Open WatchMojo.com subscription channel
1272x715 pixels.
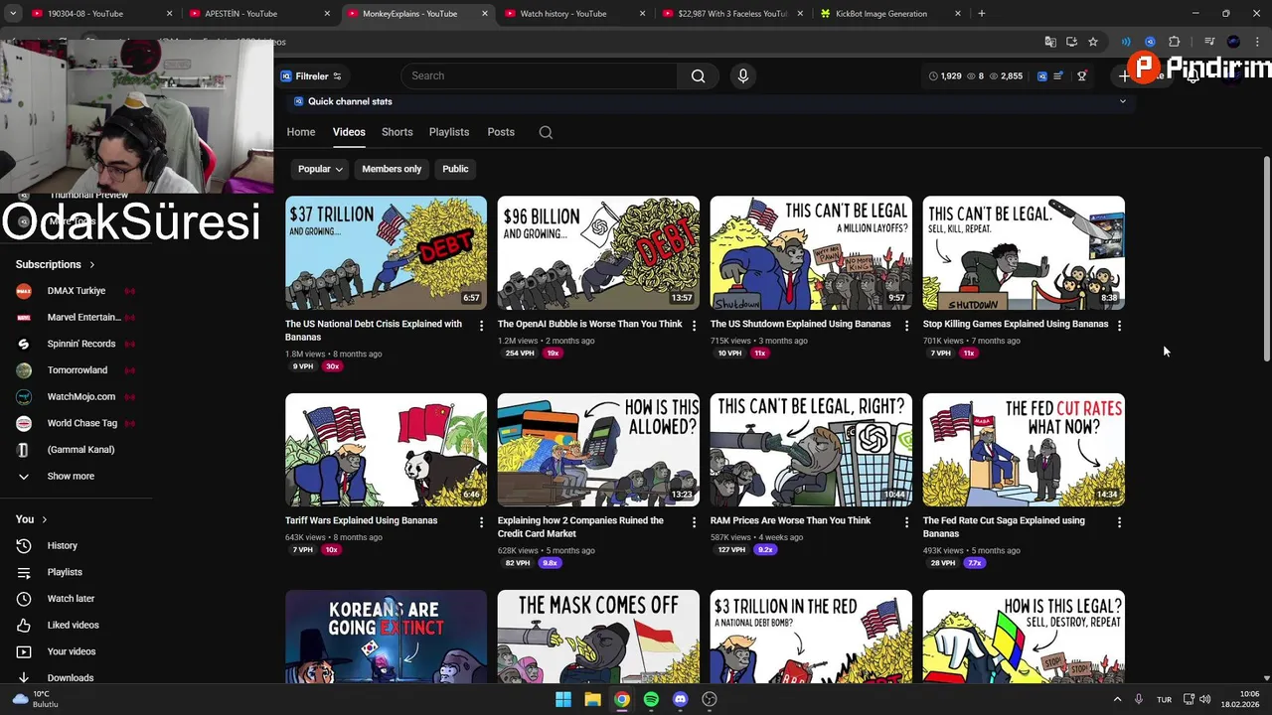pos(81,397)
